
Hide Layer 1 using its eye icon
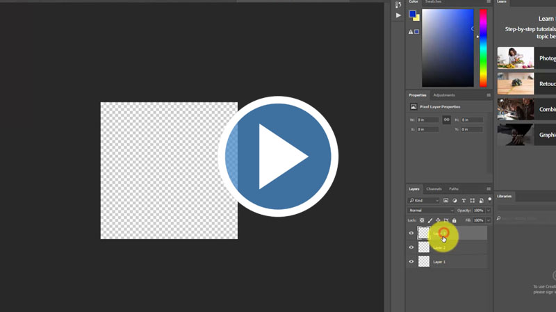[411, 262]
